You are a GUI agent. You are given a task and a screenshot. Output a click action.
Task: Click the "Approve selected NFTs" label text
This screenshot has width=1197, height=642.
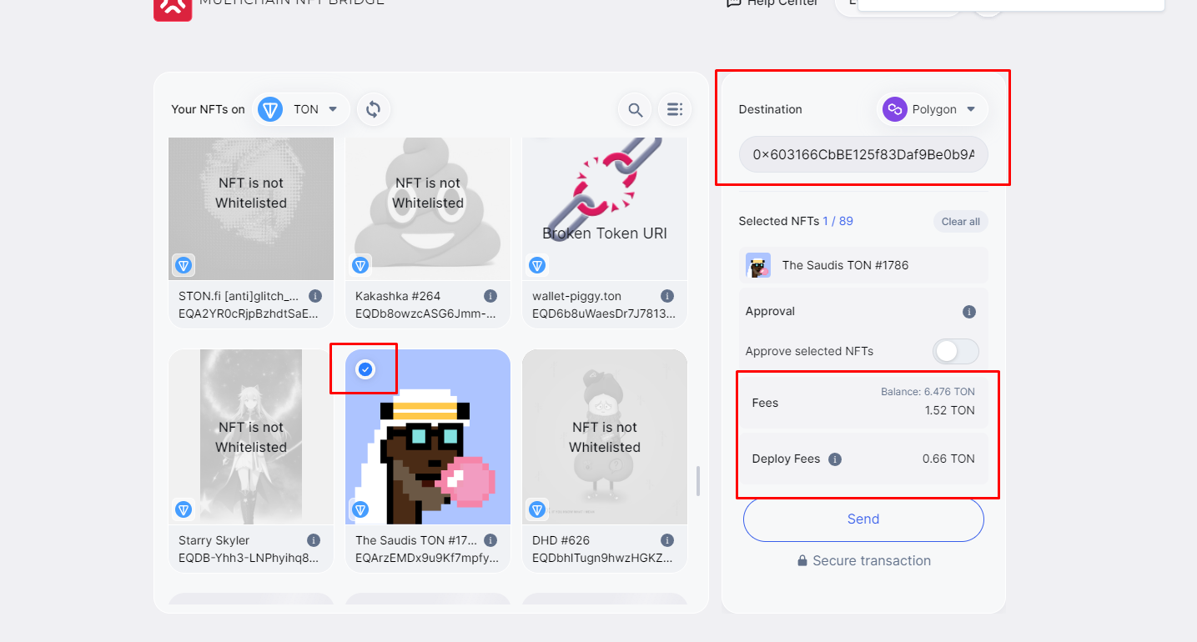809,352
